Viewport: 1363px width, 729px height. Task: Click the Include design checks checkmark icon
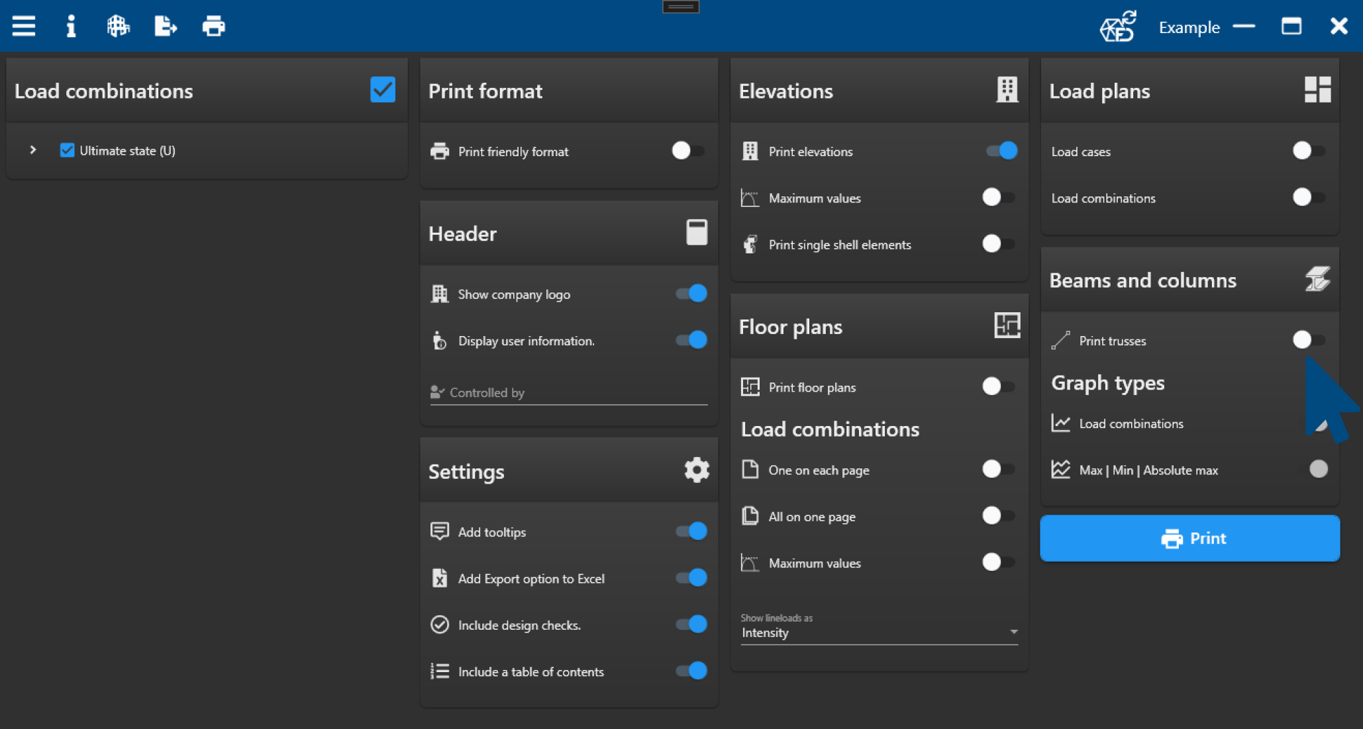click(x=440, y=624)
